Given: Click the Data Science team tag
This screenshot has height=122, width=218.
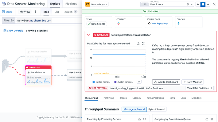Looking at the screenshot, I should [97, 24].
